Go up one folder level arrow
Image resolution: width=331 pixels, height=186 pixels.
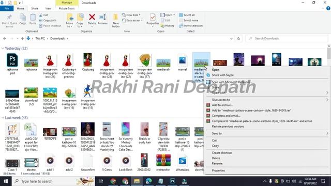click(x=22, y=38)
